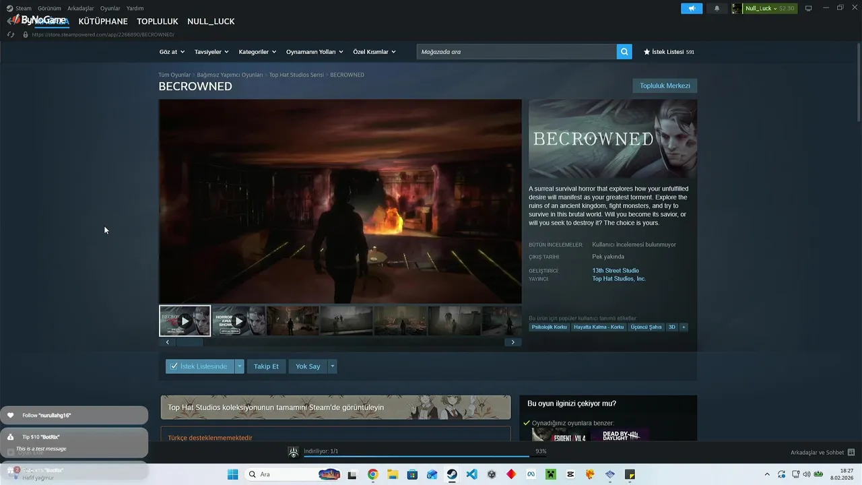This screenshot has width=862, height=485.
Task: Click the Psikolojik Korku tag
Action: click(x=550, y=327)
